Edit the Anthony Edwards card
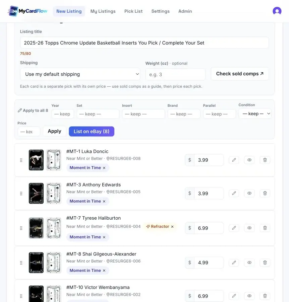This screenshot has height=302, width=289. coord(234,193)
